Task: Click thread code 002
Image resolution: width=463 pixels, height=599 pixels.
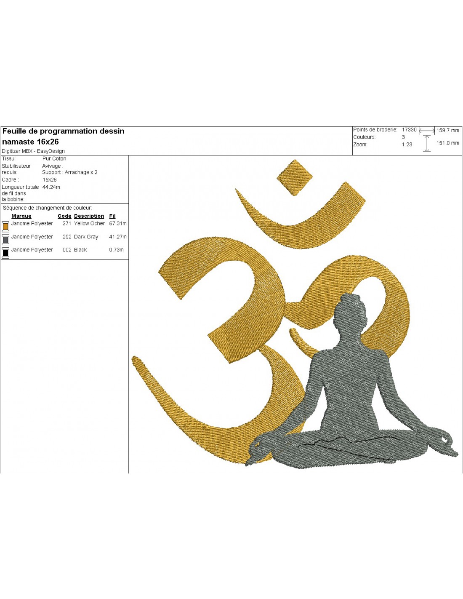Action: pyautogui.click(x=67, y=250)
